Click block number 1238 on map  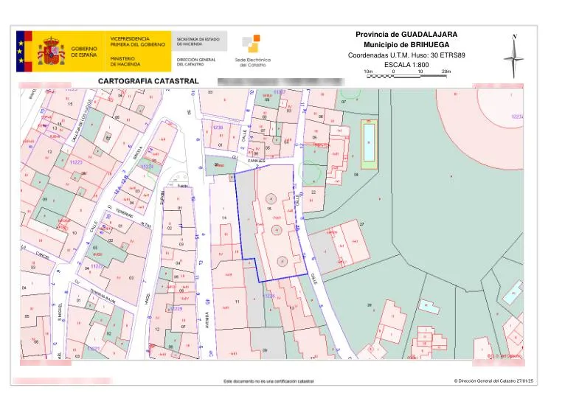[218, 128]
